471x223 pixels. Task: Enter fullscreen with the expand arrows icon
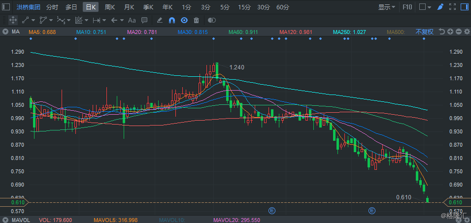tap(452, 7)
